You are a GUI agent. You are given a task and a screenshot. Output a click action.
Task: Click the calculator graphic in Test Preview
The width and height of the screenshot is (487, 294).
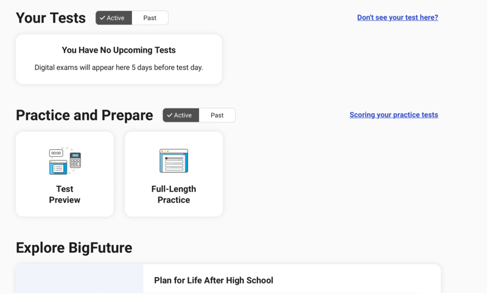(x=75, y=160)
